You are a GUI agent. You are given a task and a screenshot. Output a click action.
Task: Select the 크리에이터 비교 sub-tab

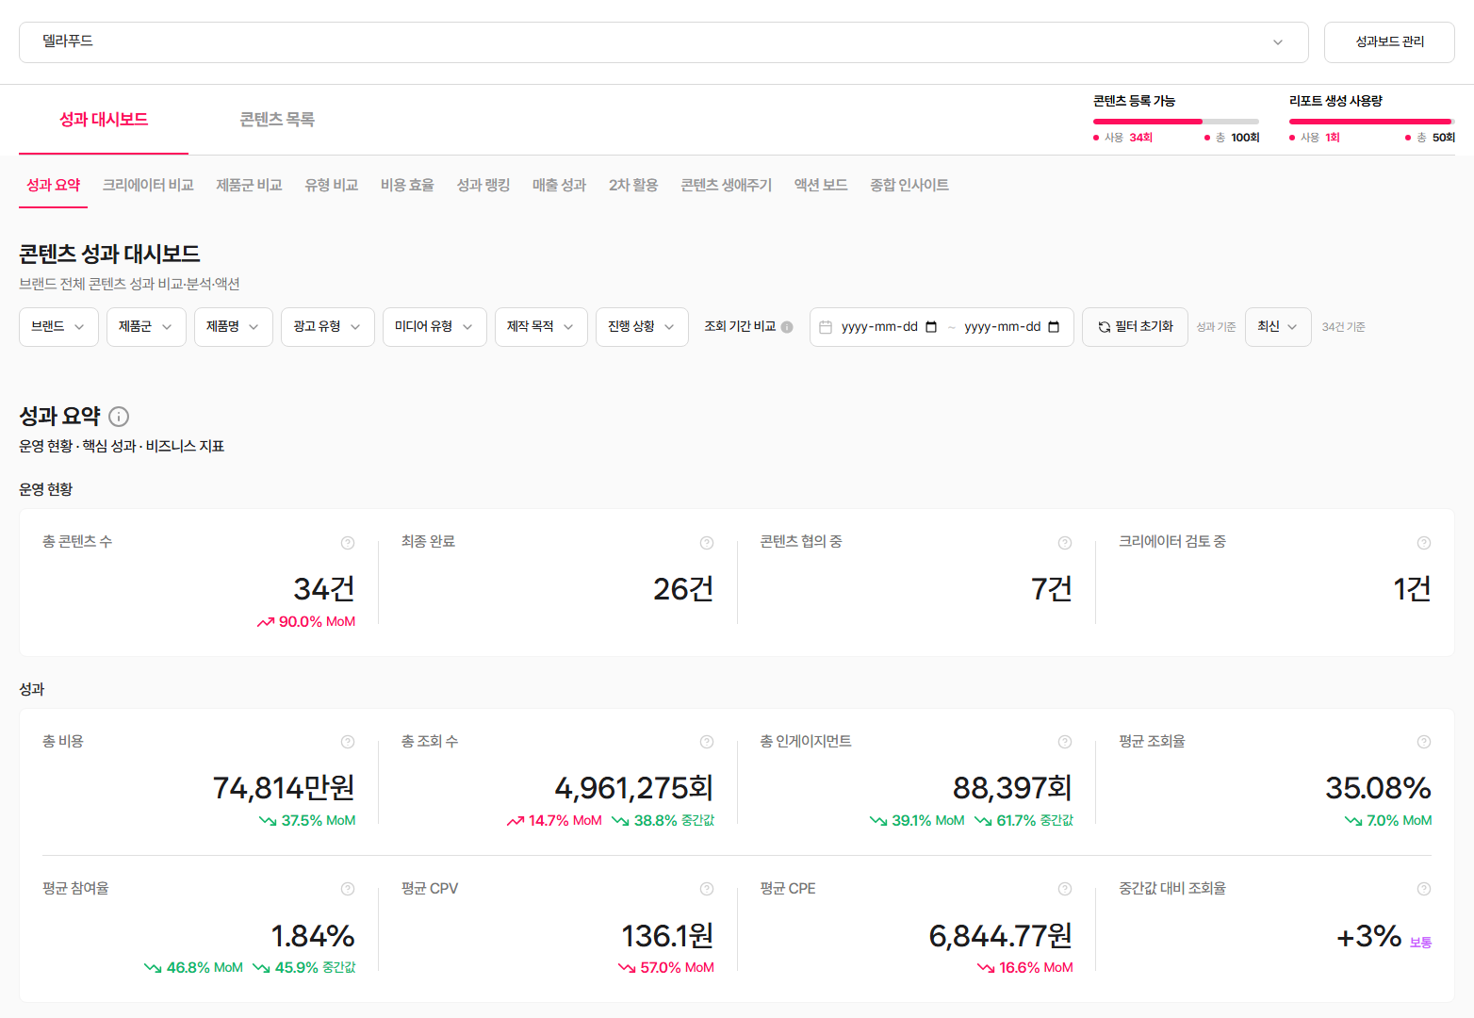click(148, 186)
